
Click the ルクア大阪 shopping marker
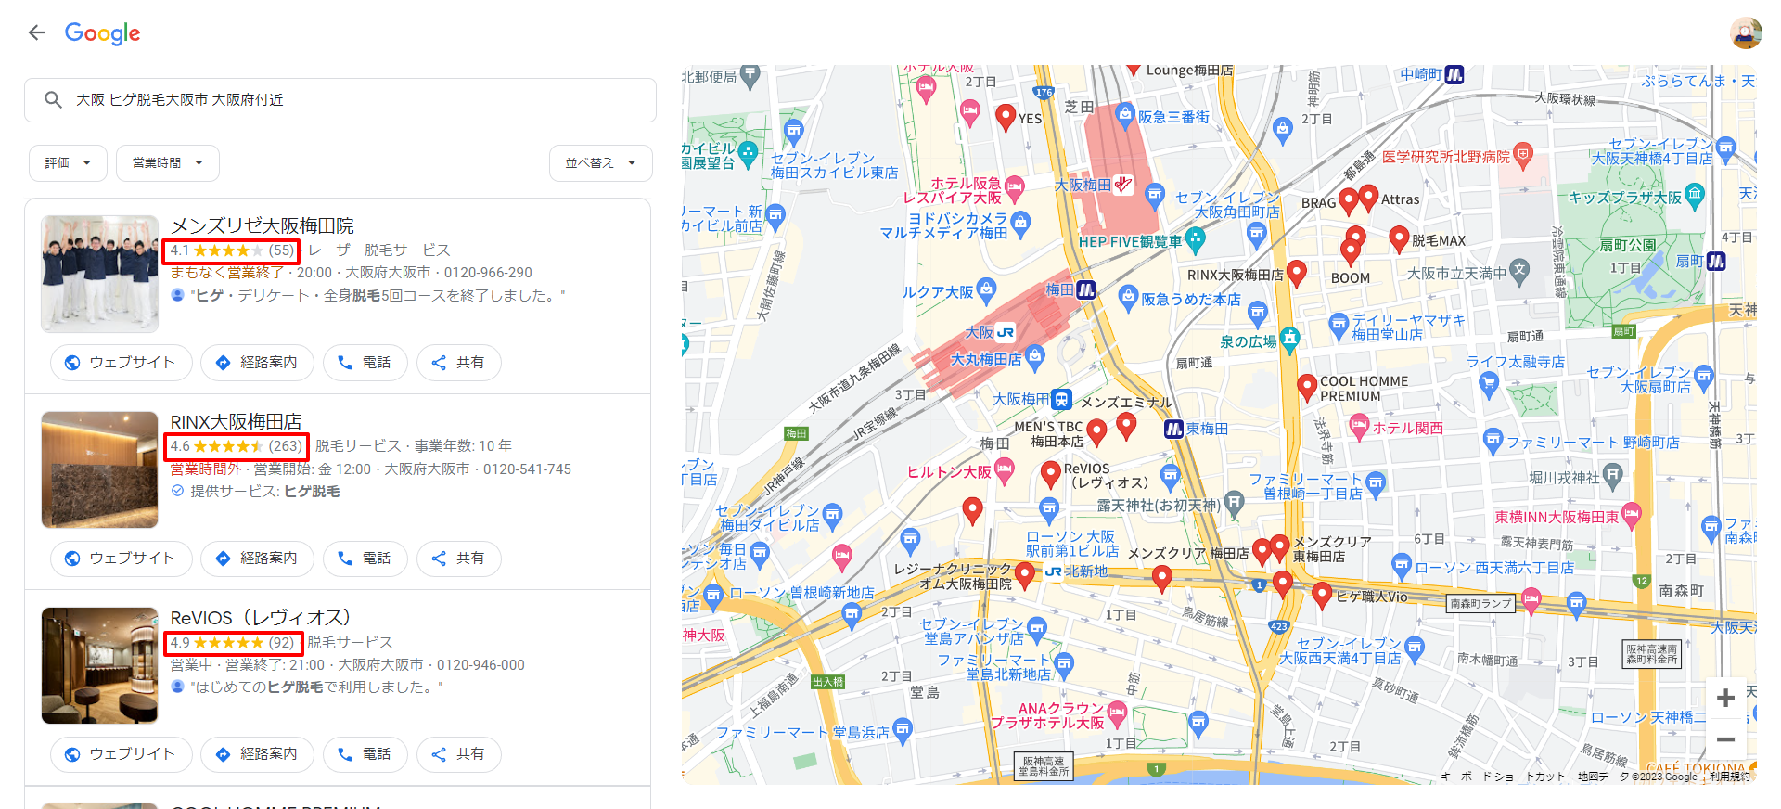coord(986,290)
